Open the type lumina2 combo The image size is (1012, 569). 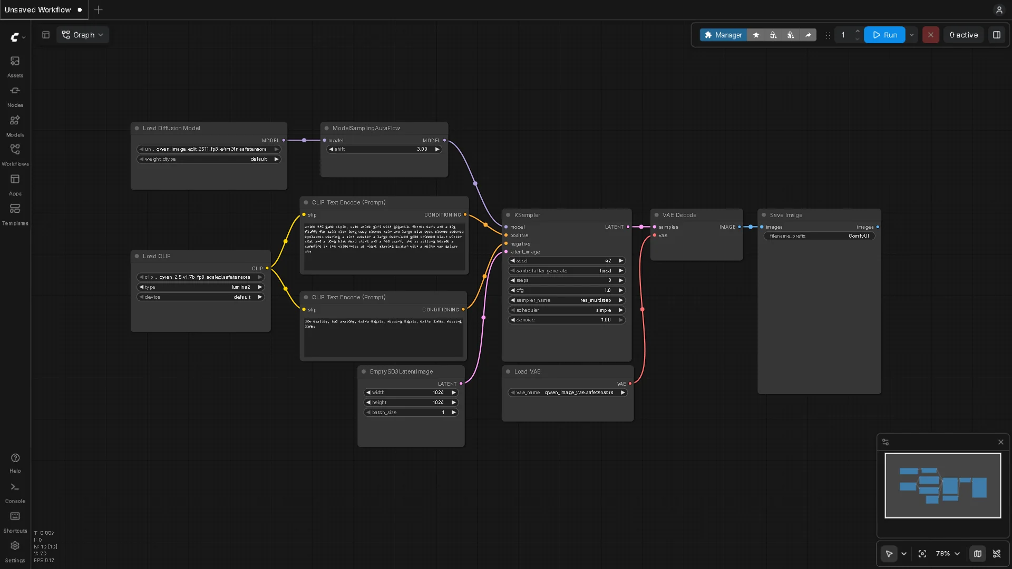pos(200,287)
